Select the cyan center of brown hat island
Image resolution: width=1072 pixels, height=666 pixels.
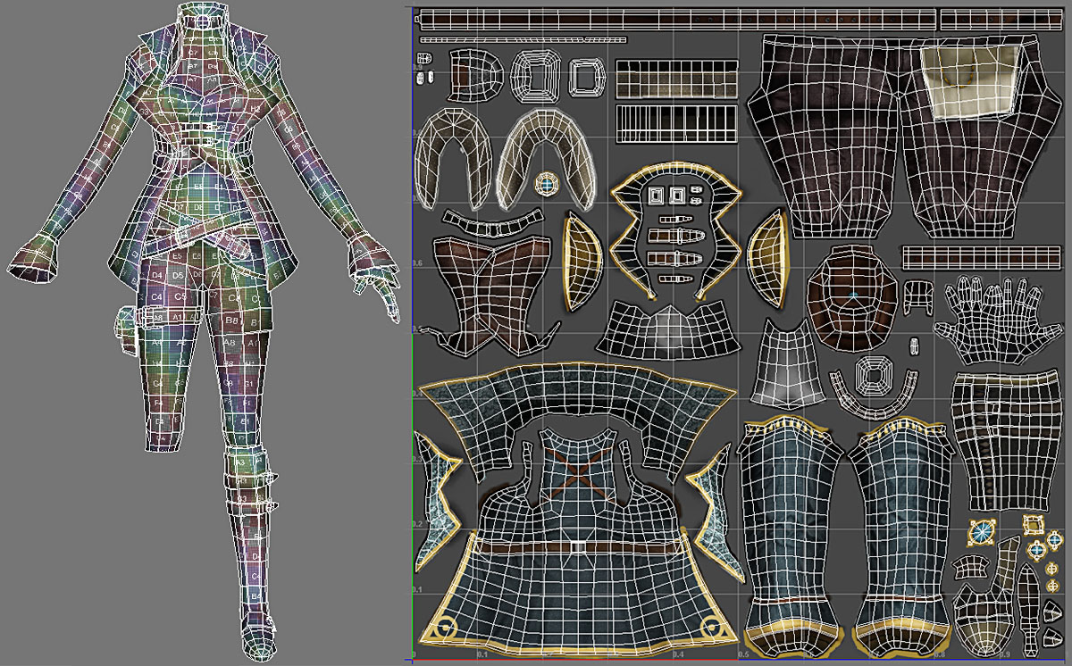coord(853,294)
